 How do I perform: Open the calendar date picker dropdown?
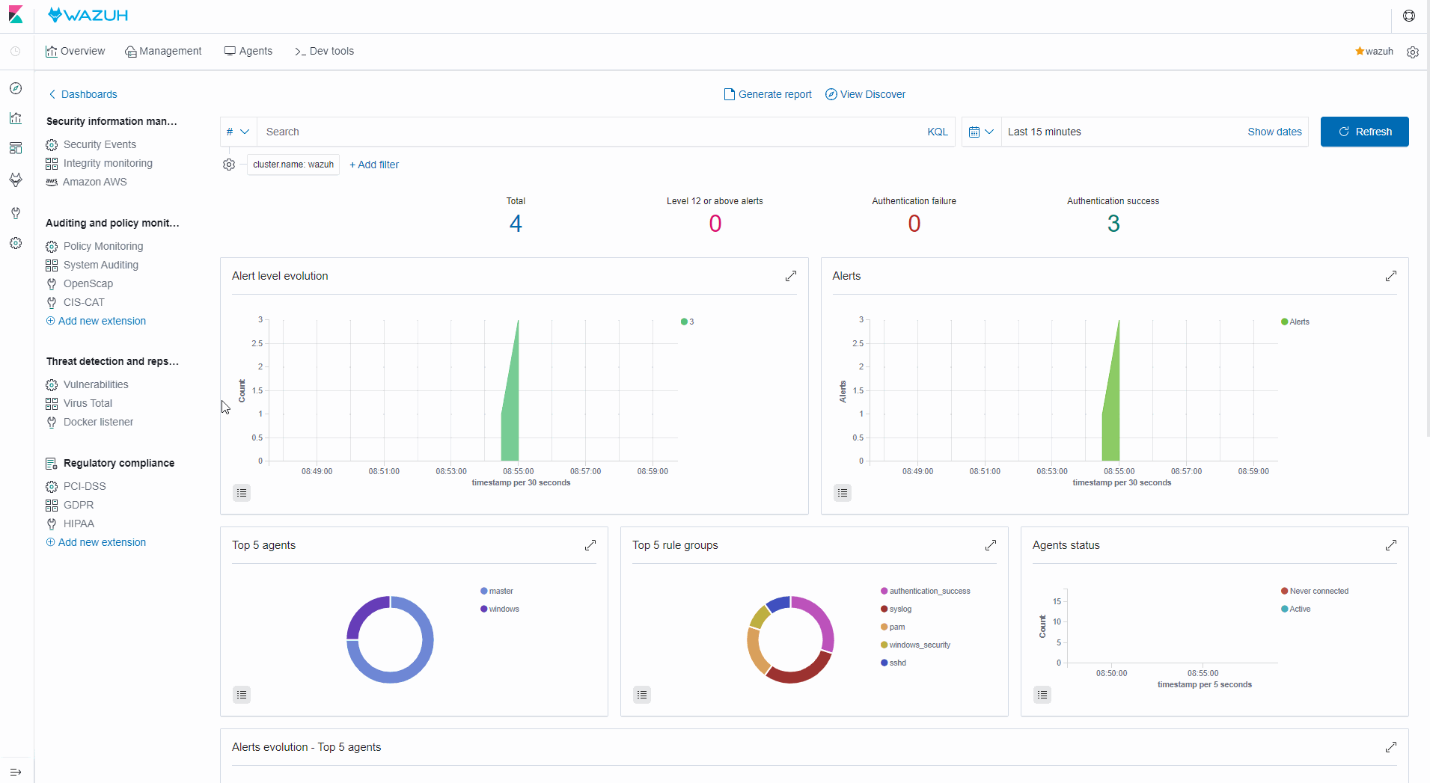[x=981, y=132]
